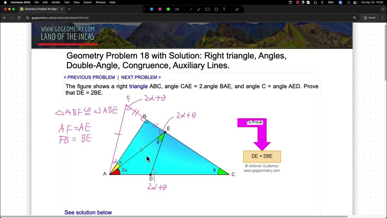Open the input source menu showing Japanese input

pyautogui.click(x=340, y=2)
